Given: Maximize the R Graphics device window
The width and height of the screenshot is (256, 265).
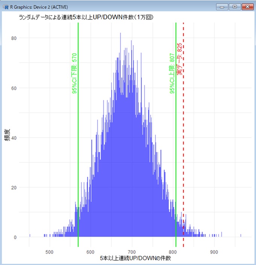Looking at the screenshot, I should point(235,7).
